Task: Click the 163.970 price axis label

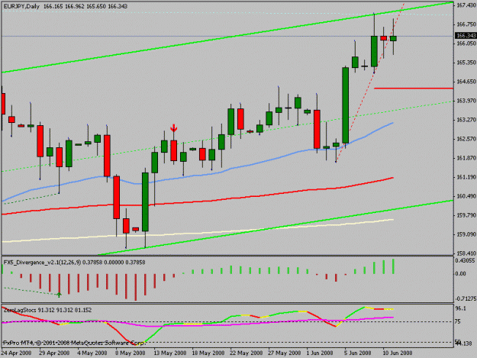Action: (466, 100)
